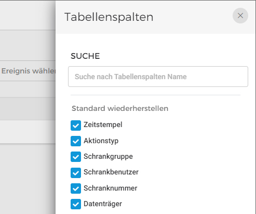
Task: Click the Zeitstempel label text
Action: point(103,125)
